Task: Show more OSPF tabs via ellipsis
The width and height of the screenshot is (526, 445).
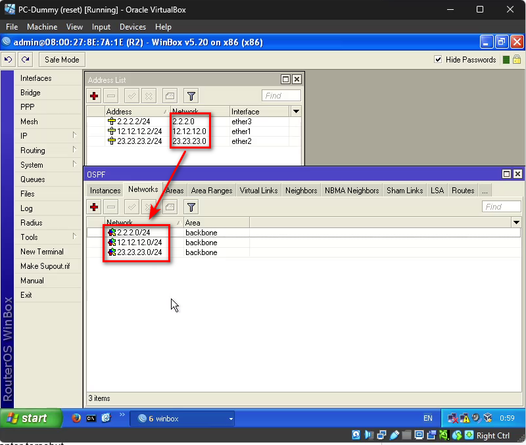Action: (485, 191)
